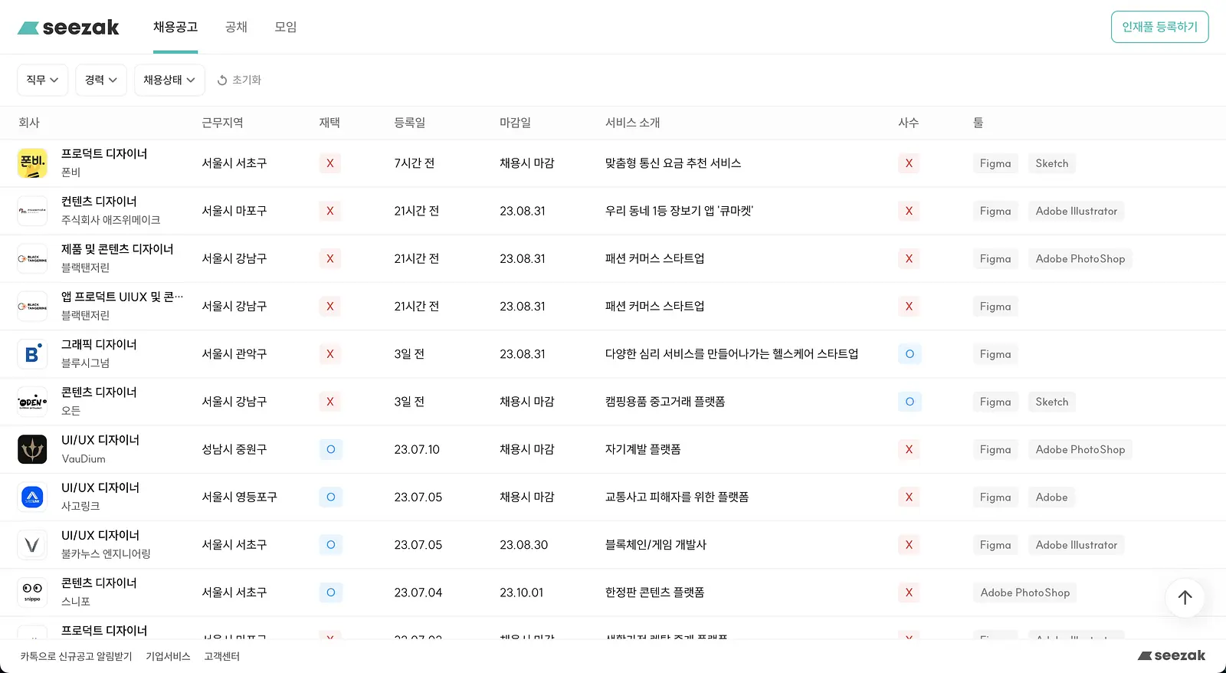1226x673 pixels.
Task: Open the 그래픽 디자이너 job posting
Action: (99, 345)
